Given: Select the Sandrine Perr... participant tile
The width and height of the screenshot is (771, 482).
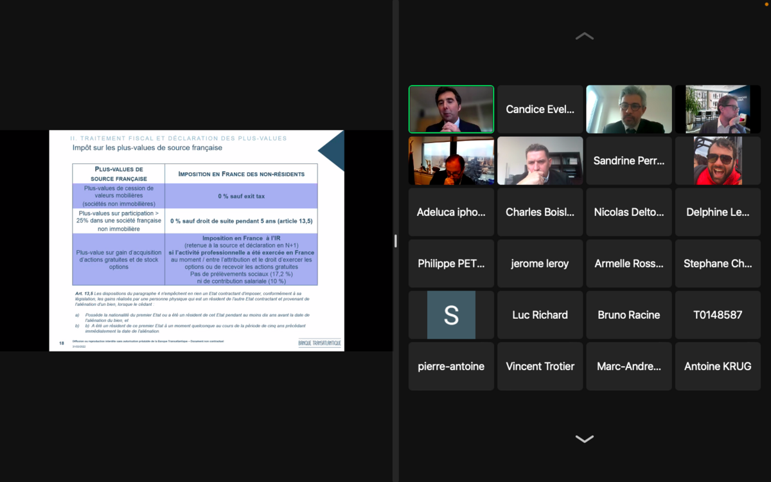Looking at the screenshot, I should pos(629,161).
